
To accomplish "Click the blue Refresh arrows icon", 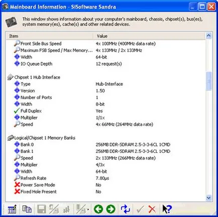I will coord(125,209).
